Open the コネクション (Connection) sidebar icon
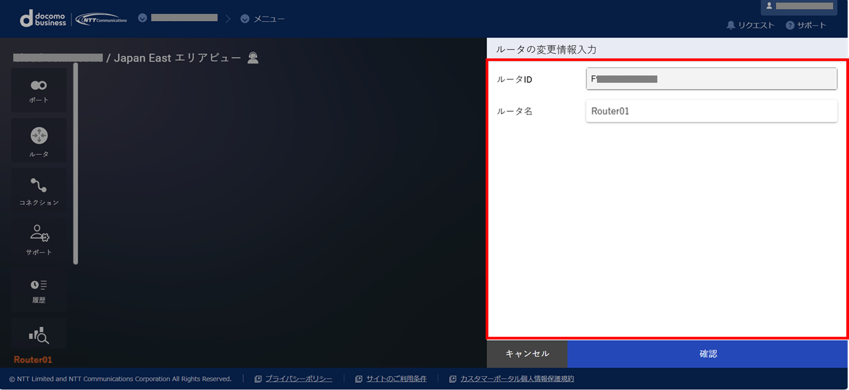 coord(38,191)
